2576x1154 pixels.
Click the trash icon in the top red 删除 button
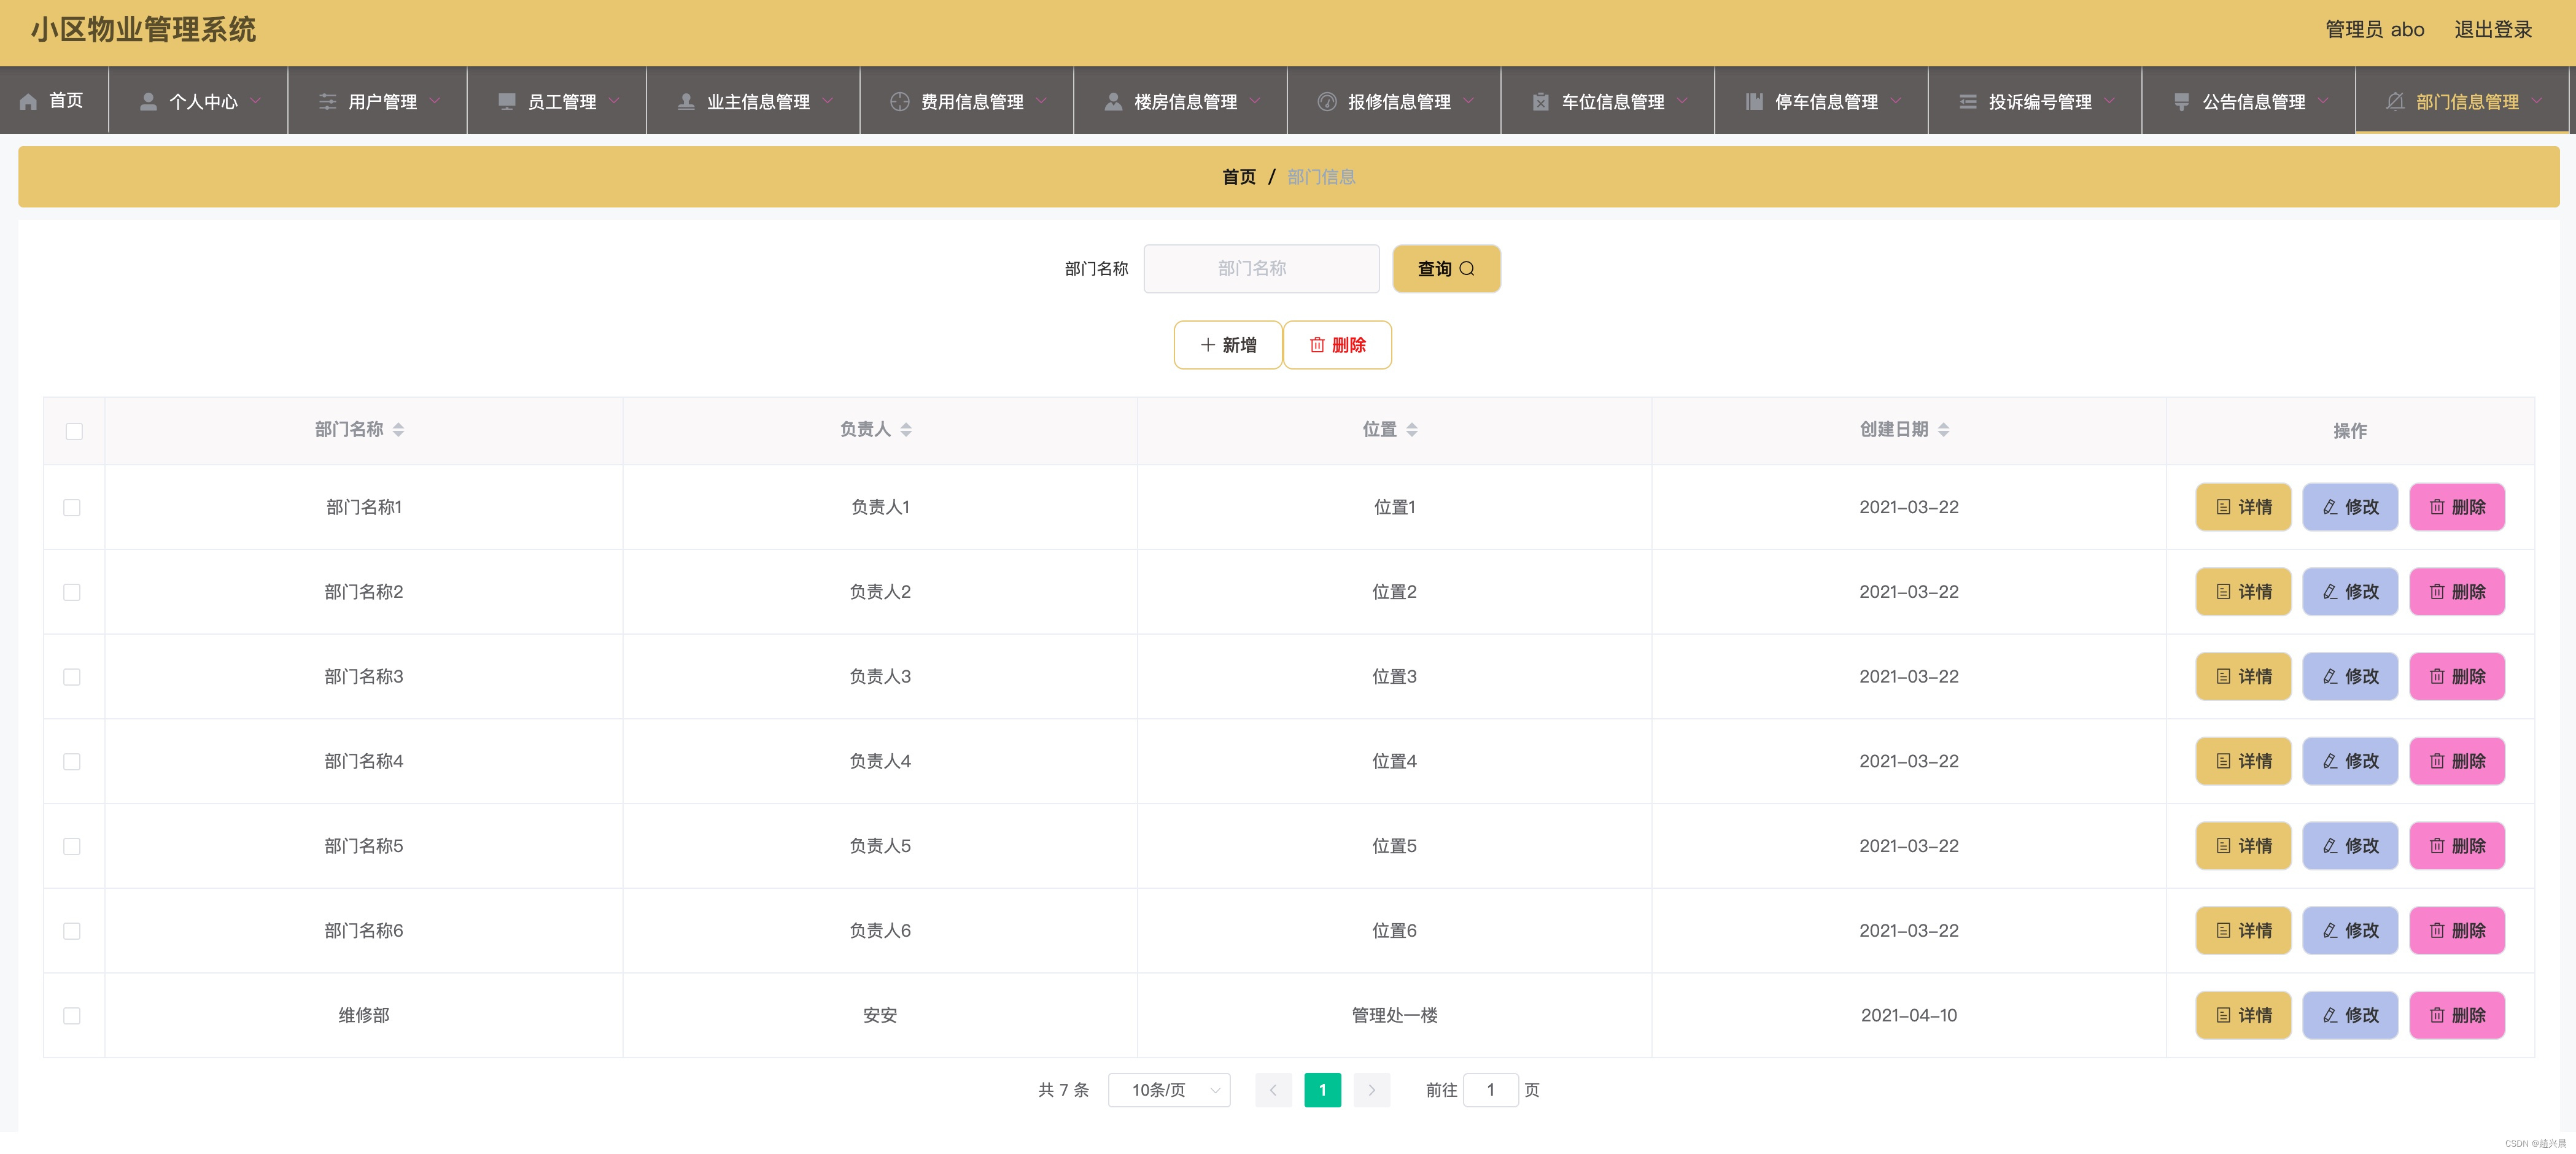[x=1317, y=345]
